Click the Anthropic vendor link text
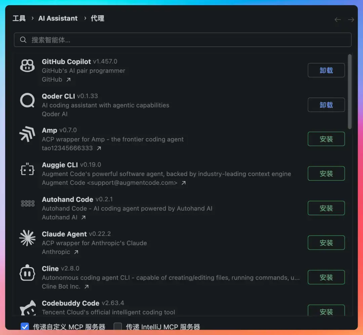 point(56,252)
